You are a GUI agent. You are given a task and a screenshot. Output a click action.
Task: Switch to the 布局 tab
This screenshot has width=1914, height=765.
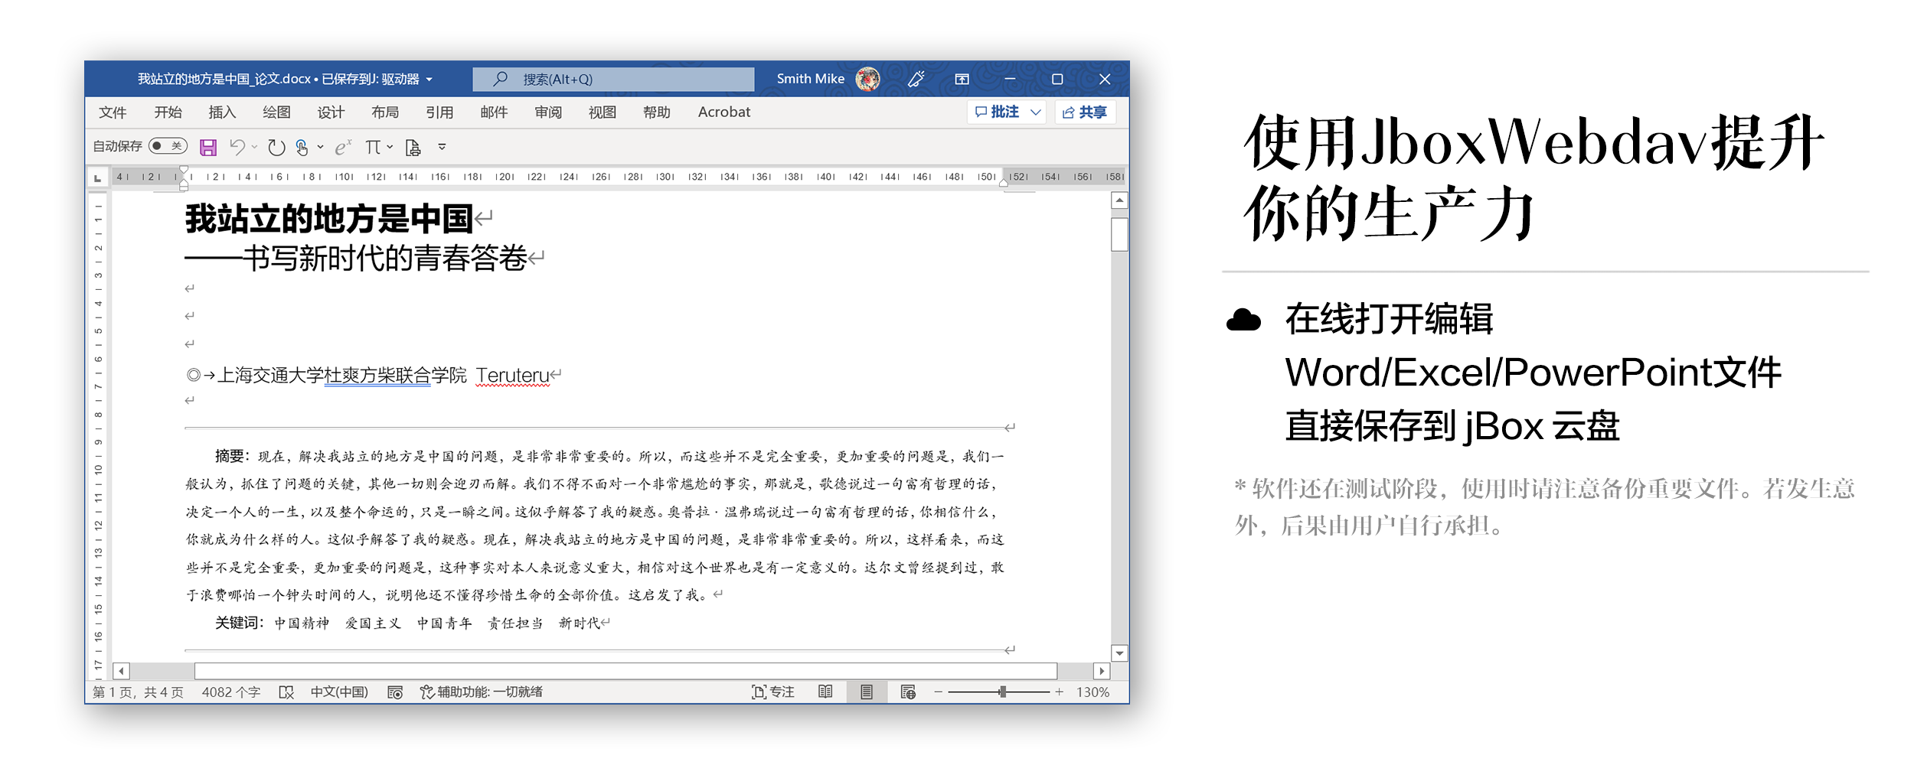(385, 112)
